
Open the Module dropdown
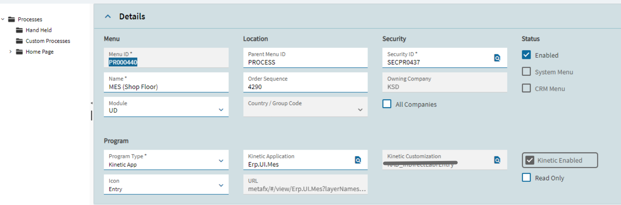pyautogui.click(x=166, y=107)
